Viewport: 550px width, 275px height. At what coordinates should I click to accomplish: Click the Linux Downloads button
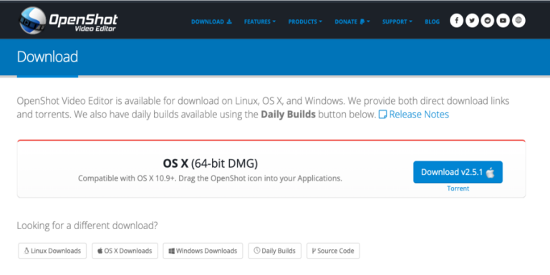pyautogui.click(x=52, y=251)
